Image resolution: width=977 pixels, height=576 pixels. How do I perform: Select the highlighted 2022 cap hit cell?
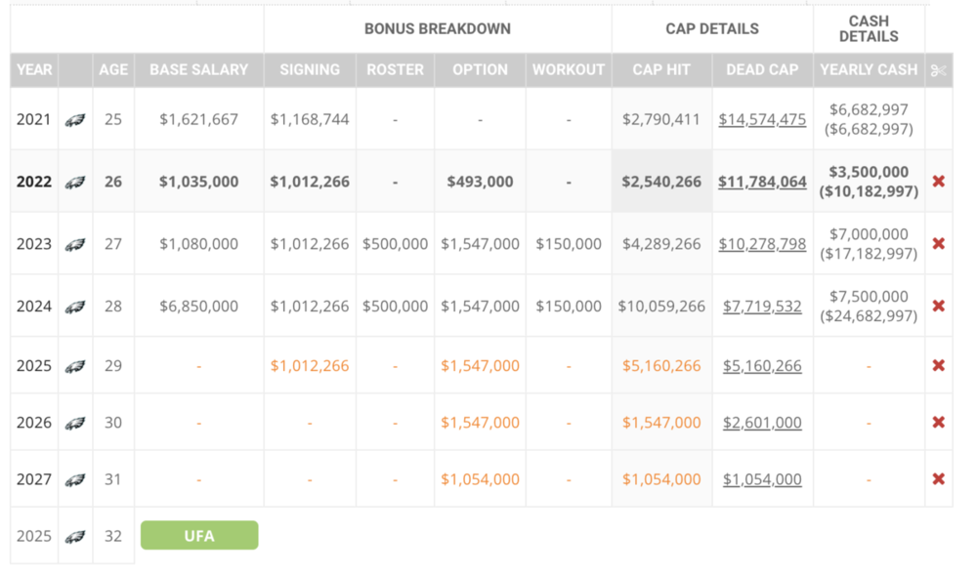tap(661, 182)
